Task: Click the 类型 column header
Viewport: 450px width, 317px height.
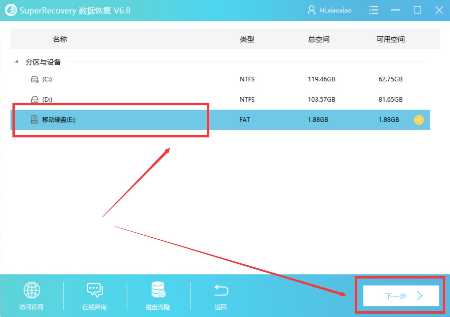Action: [247, 39]
